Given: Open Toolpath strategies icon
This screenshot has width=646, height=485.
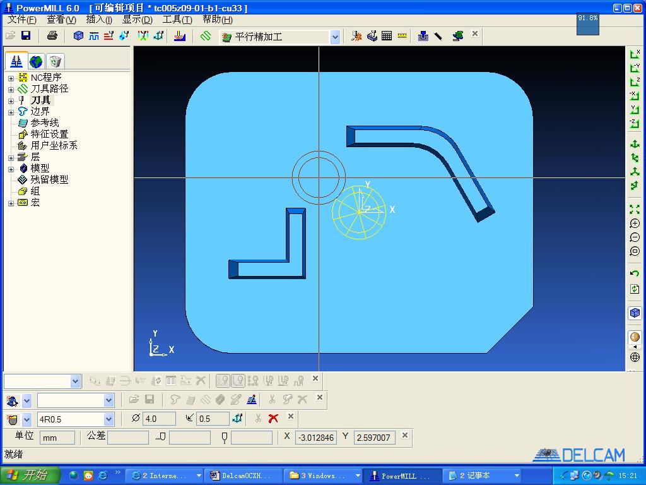Looking at the screenshot, I should coord(179,36).
